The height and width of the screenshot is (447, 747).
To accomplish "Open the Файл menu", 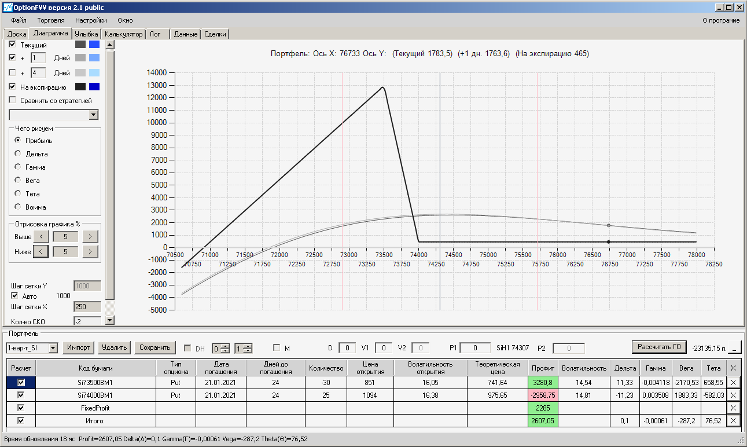I will pyautogui.click(x=19, y=20).
